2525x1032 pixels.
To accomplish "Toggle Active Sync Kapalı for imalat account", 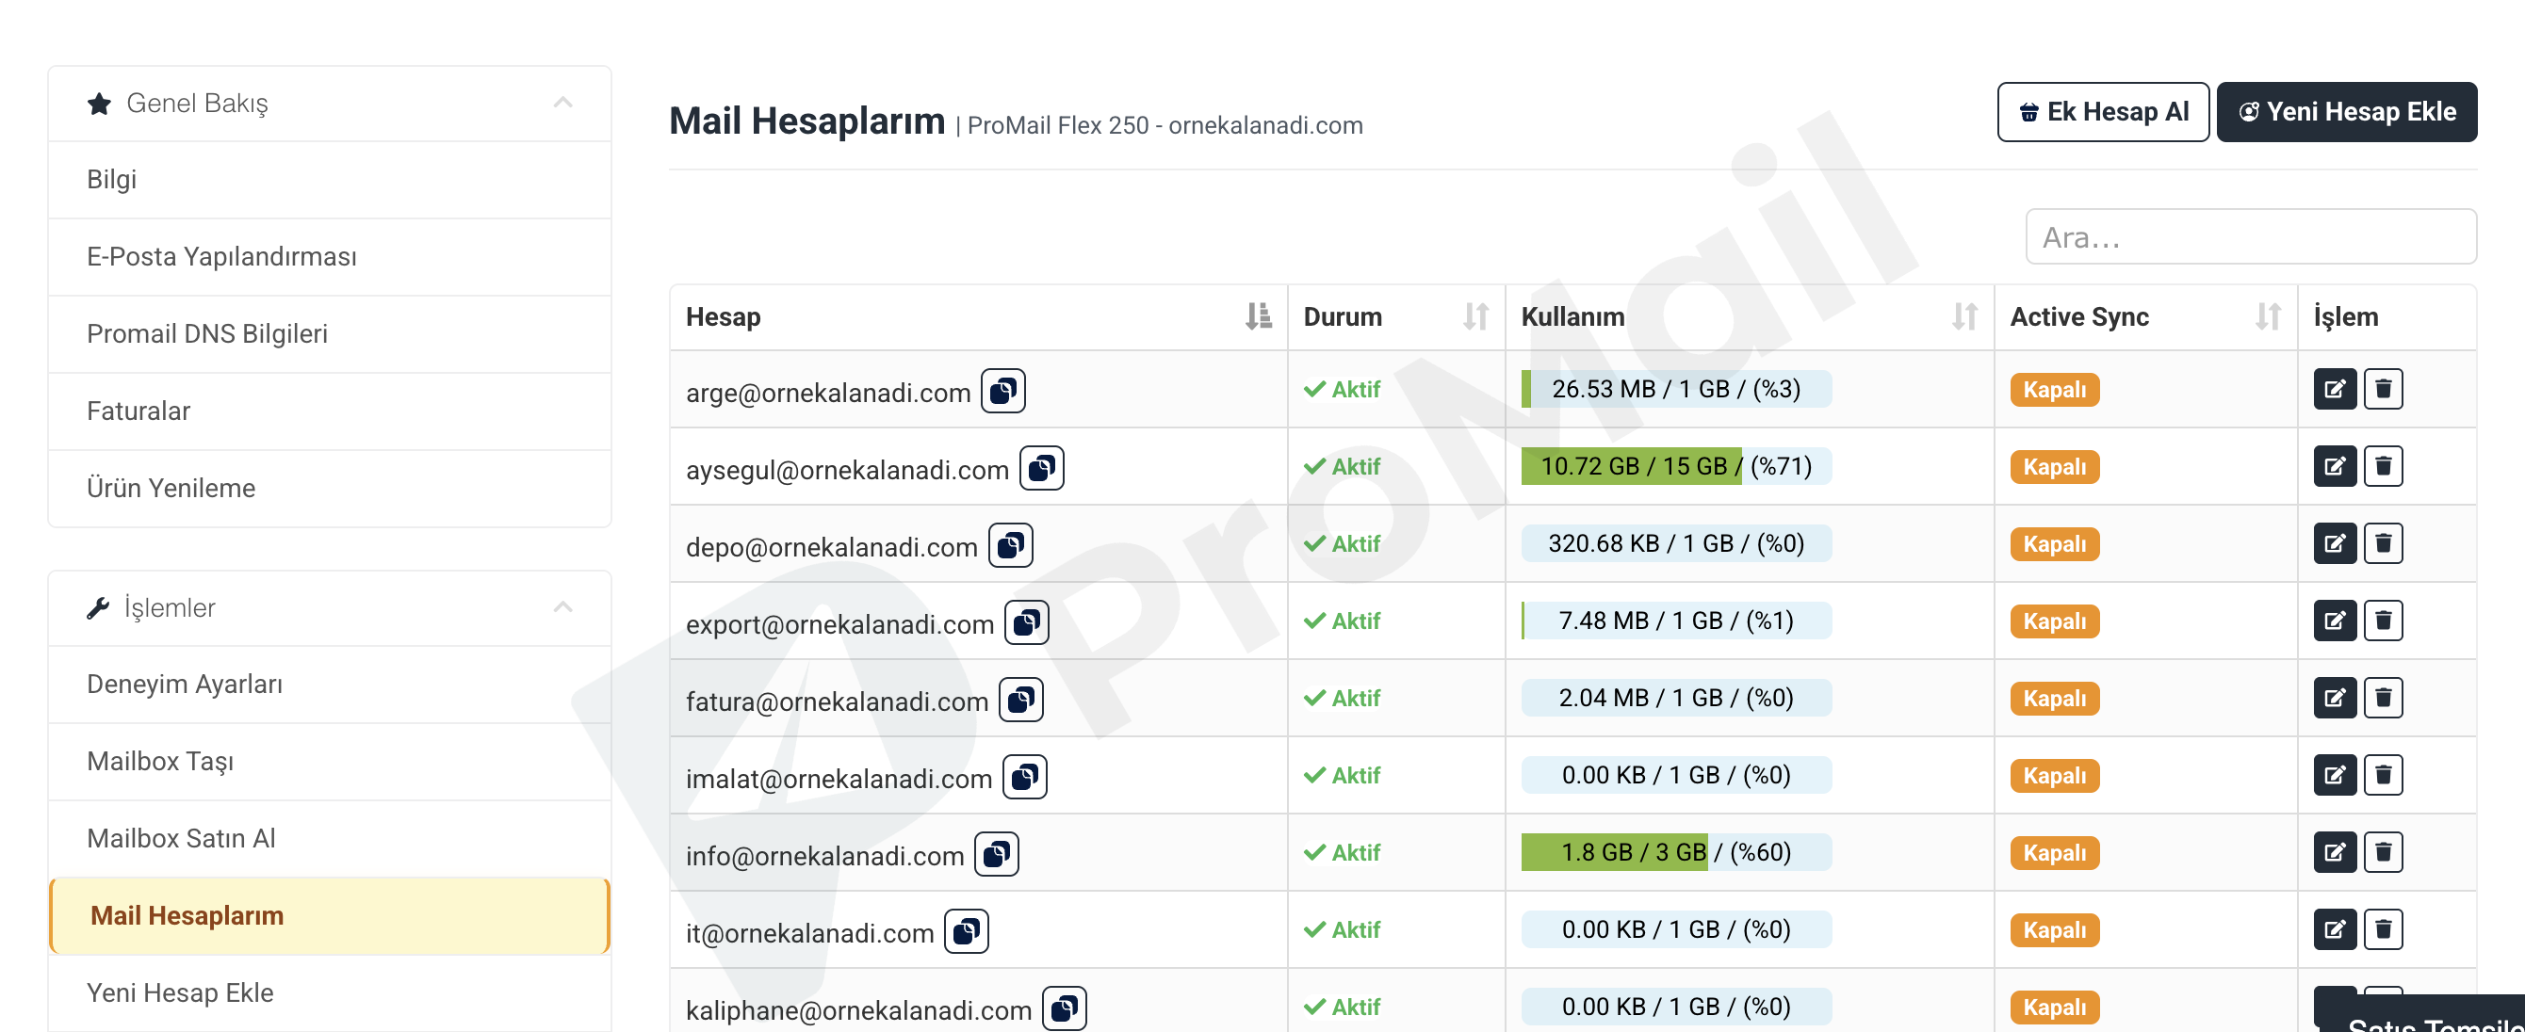I will (x=2055, y=776).
